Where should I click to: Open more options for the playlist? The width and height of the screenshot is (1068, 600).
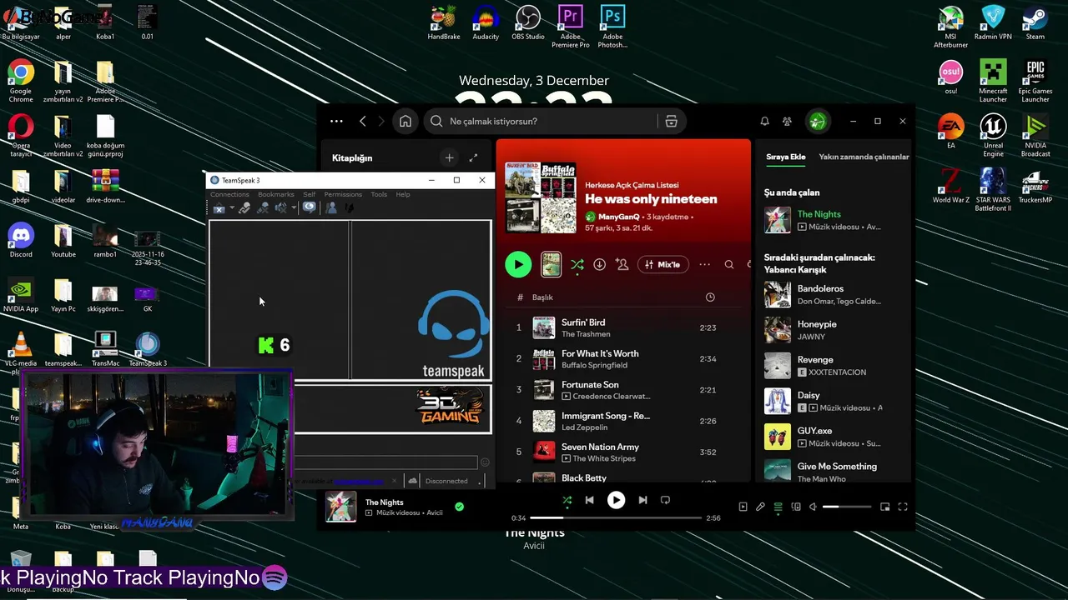pos(704,265)
